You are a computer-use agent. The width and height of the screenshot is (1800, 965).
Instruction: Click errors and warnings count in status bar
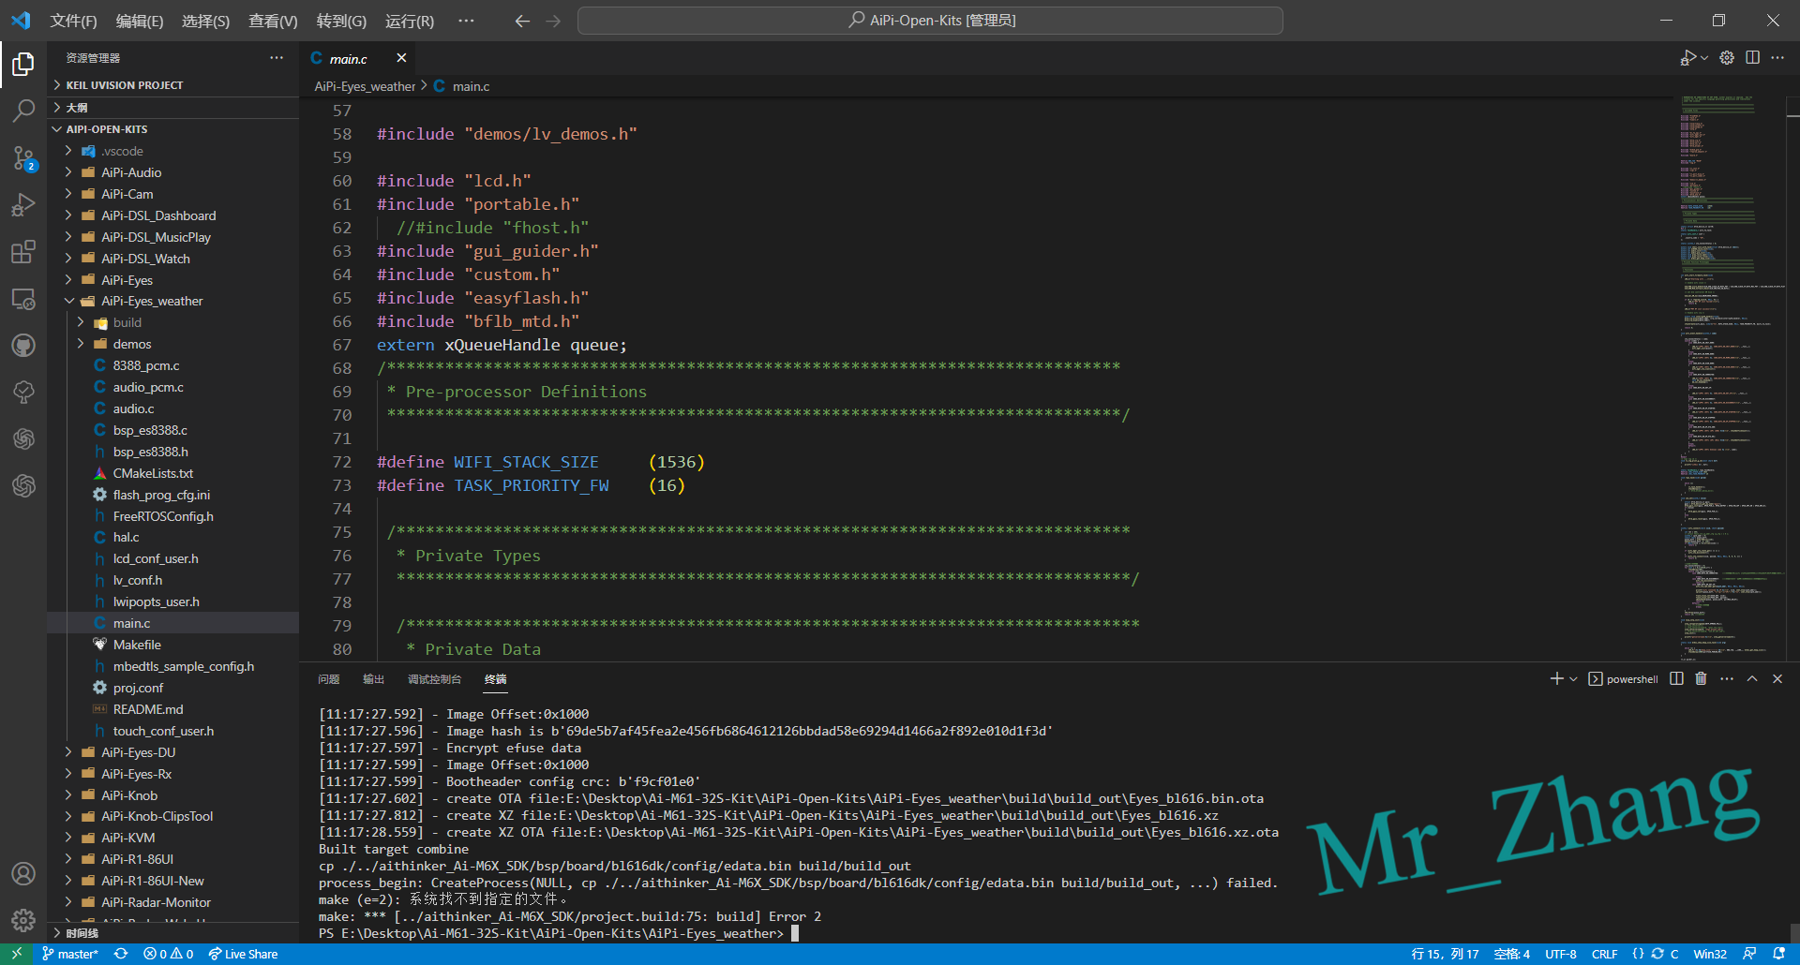coord(169,954)
